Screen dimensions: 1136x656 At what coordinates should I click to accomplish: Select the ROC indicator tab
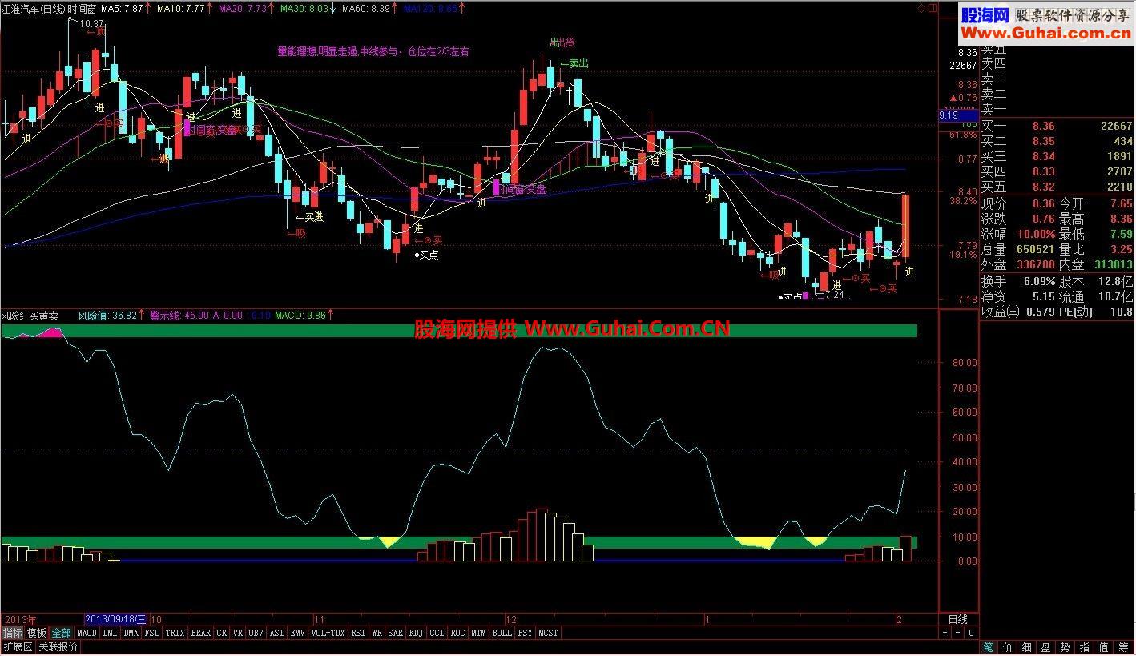tap(457, 633)
